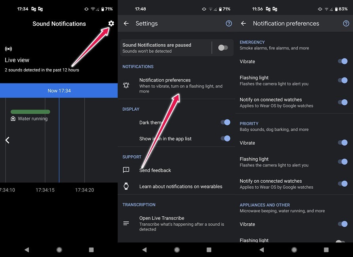Image resolution: width=353 pixels, height=257 pixels.
Task: Click the sound detection icon above Live view
Action: coord(8,49)
